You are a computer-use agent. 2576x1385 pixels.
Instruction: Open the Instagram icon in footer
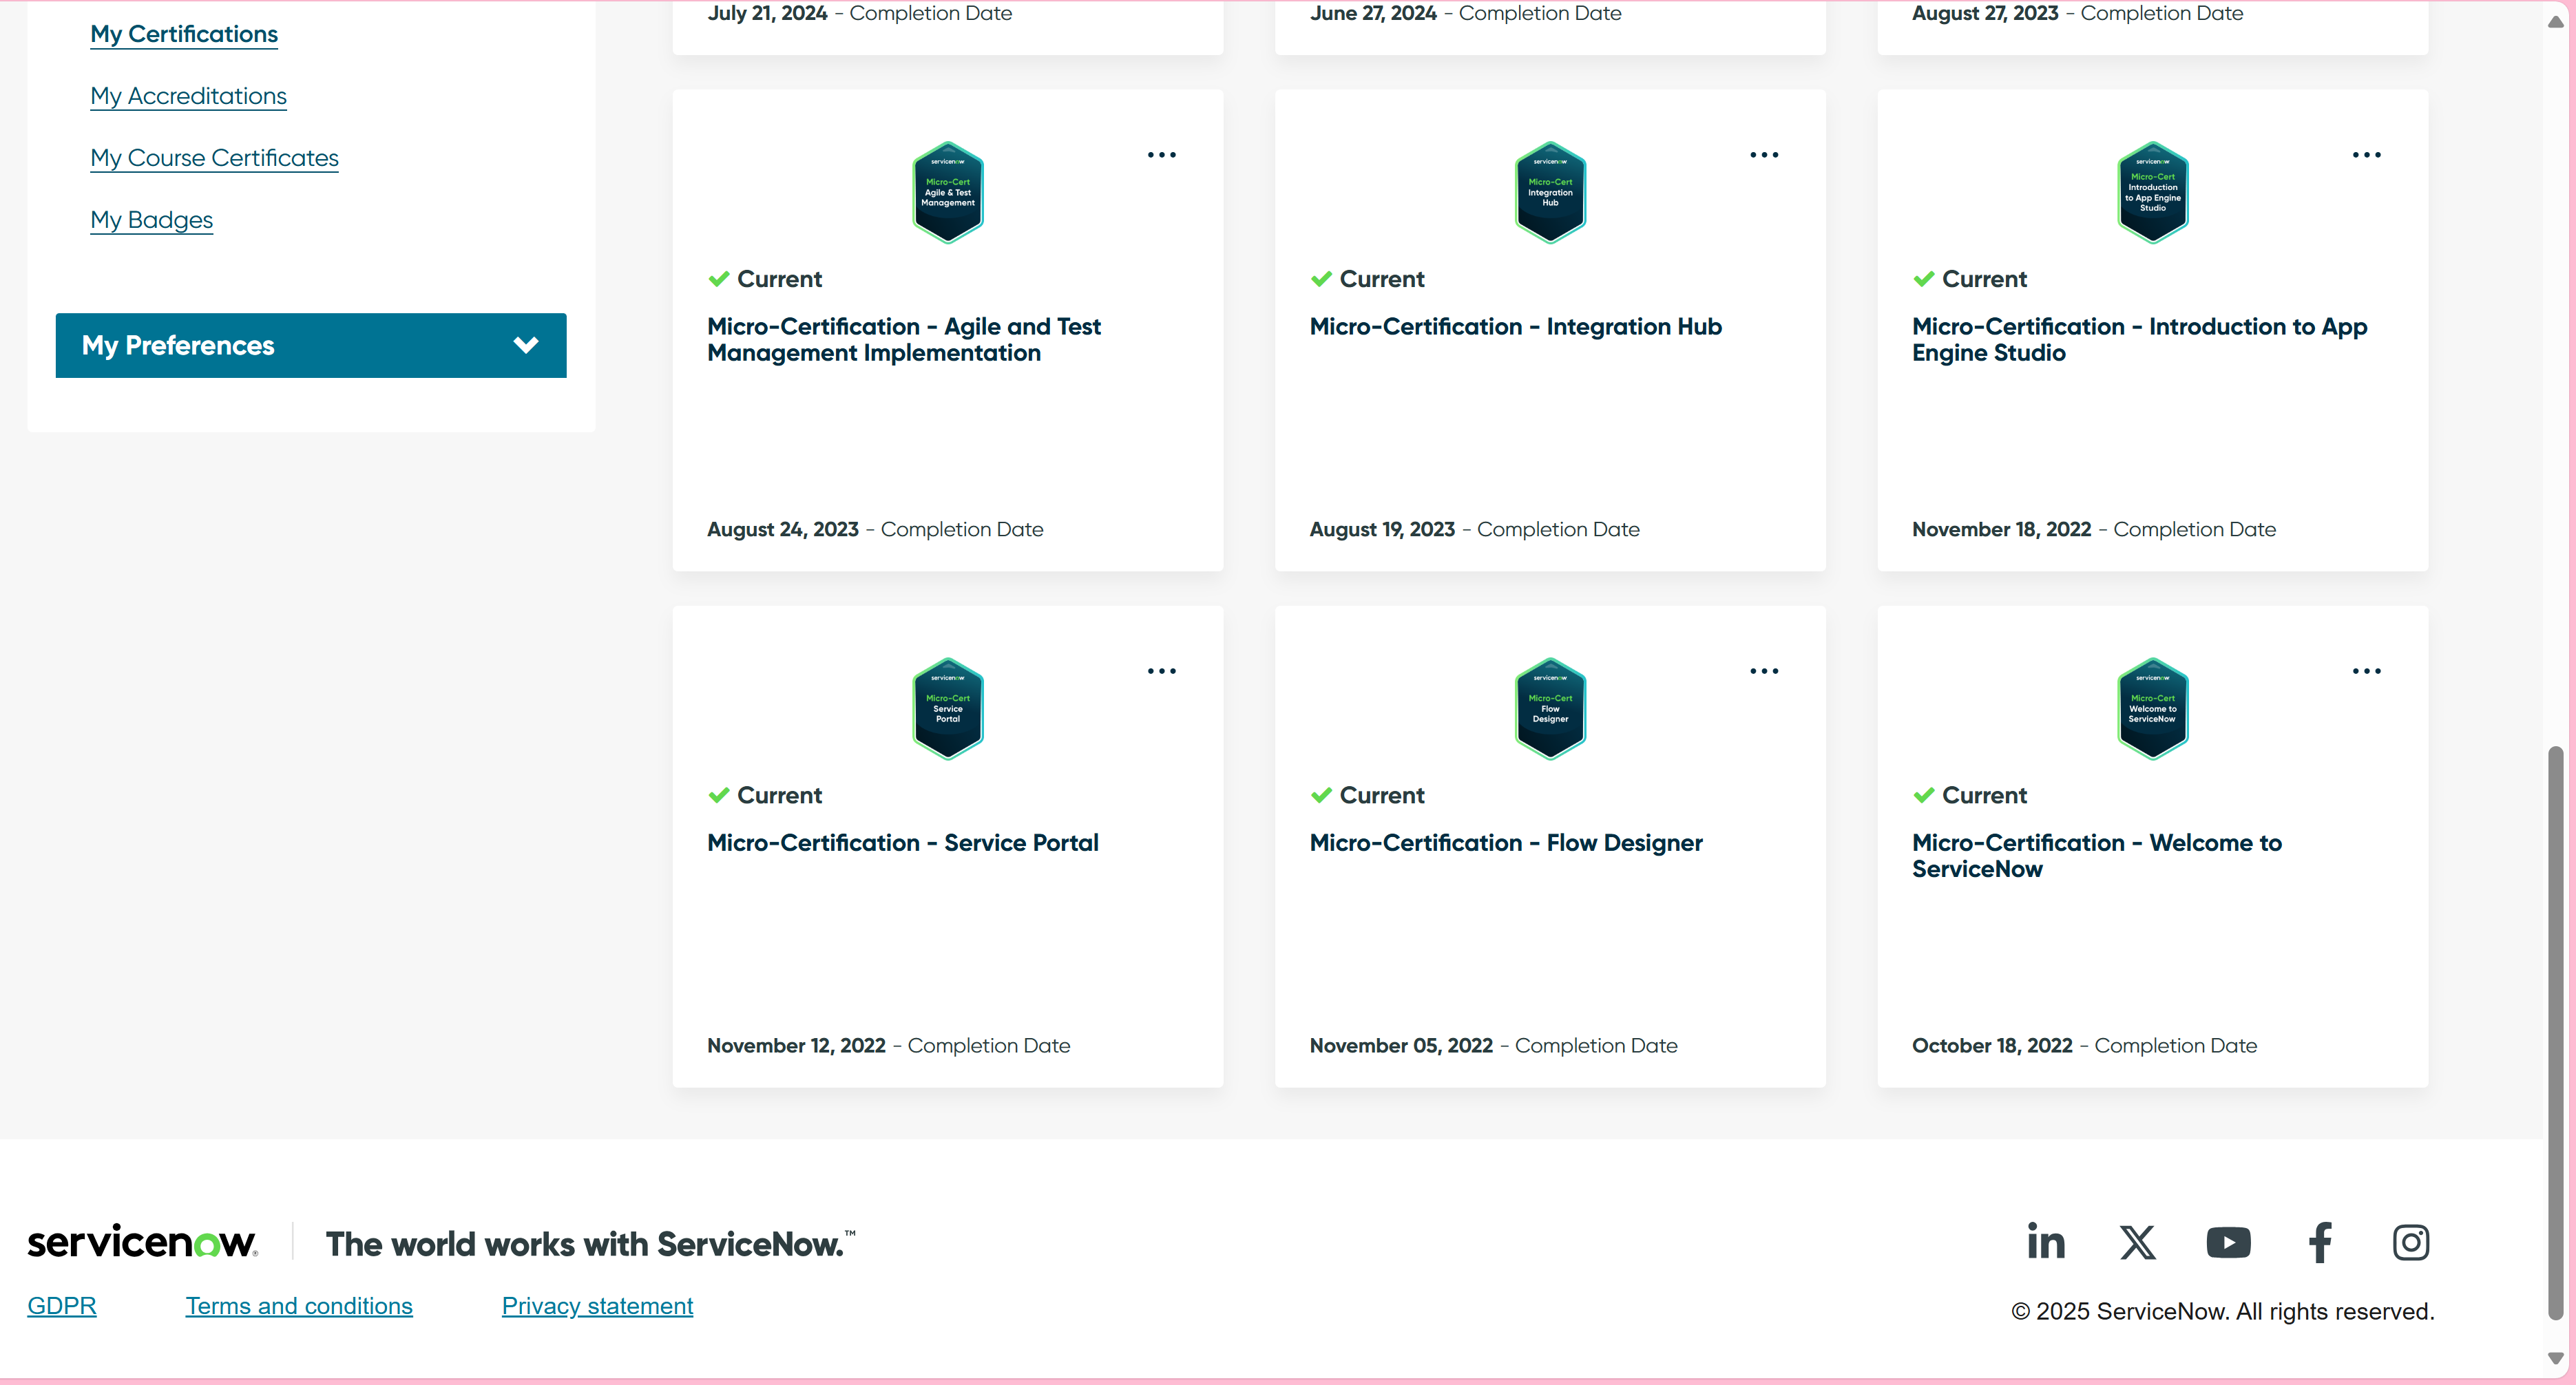(x=2410, y=1242)
